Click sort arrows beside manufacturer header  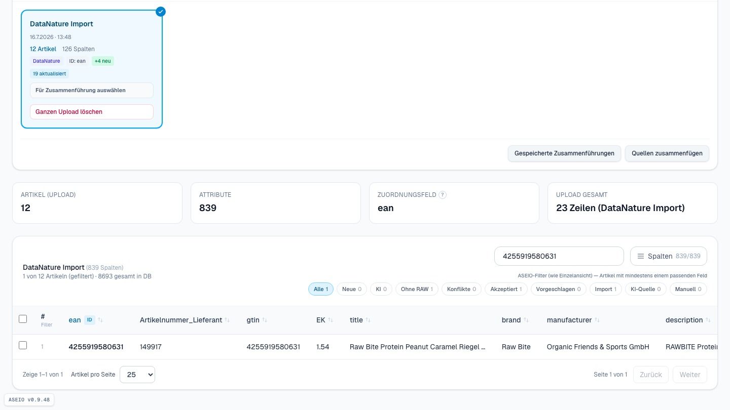597,320
